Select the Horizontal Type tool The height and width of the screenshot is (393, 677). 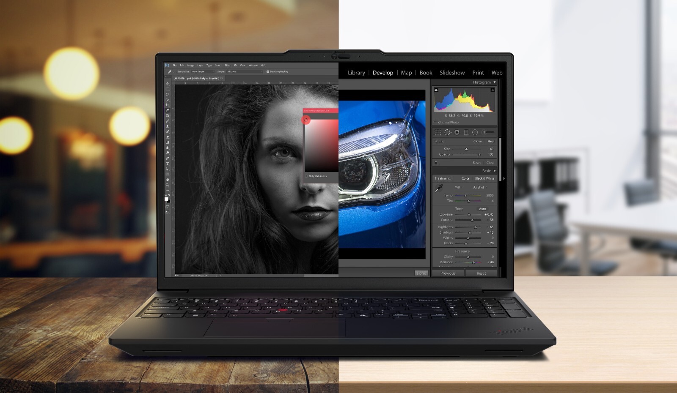tap(168, 164)
